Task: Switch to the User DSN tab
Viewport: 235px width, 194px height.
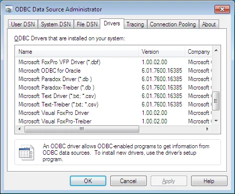Action: point(23,24)
